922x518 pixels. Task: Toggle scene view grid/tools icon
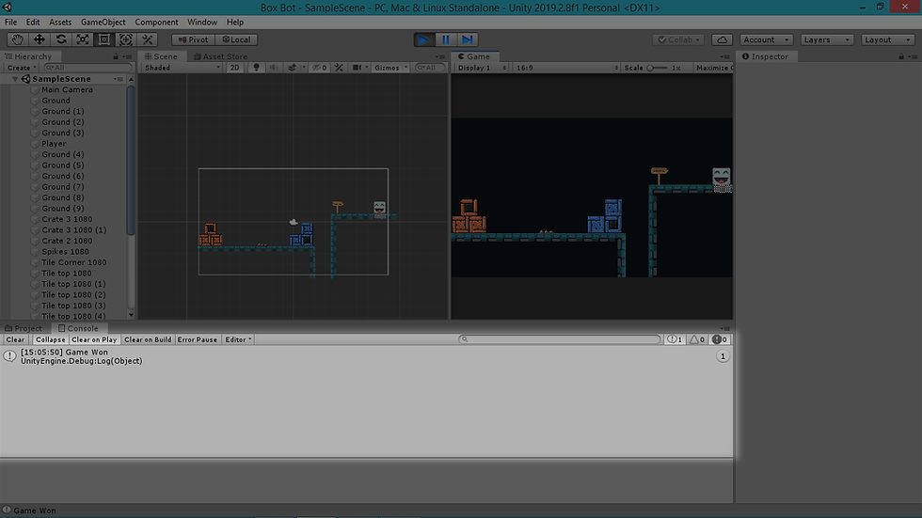[339, 68]
